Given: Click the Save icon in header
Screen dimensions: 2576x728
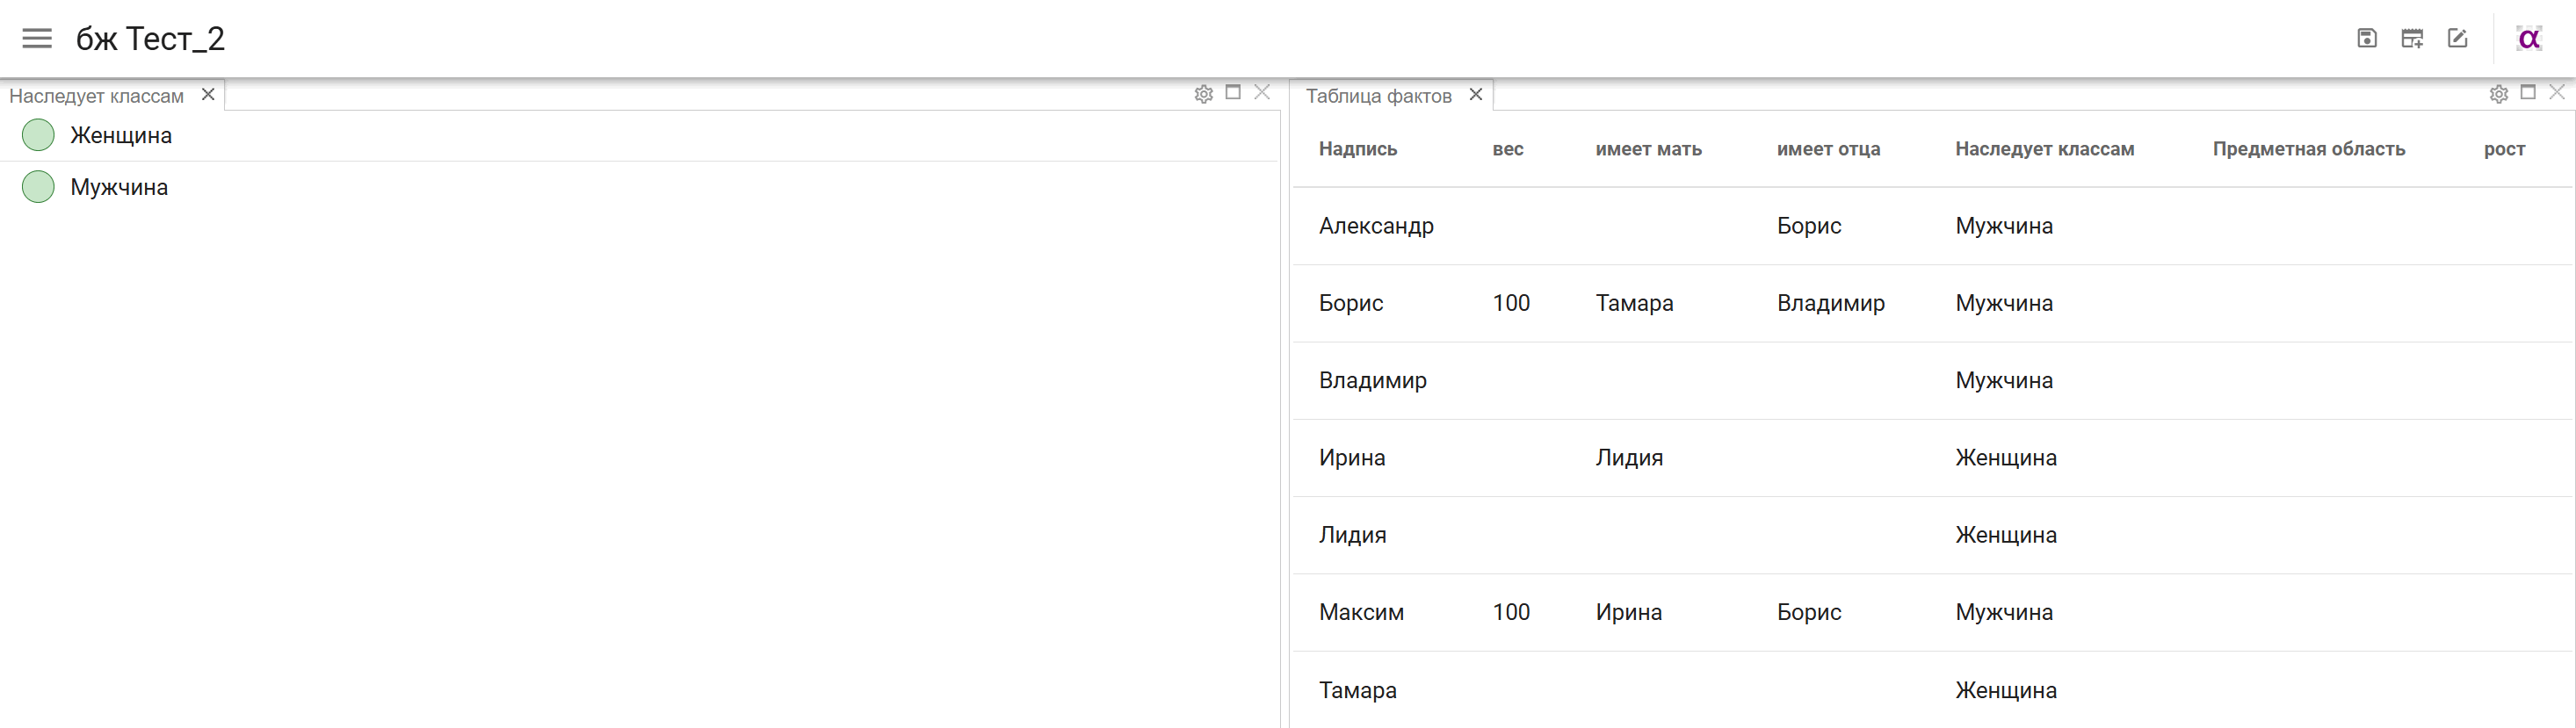Looking at the screenshot, I should tap(2367, 38).
